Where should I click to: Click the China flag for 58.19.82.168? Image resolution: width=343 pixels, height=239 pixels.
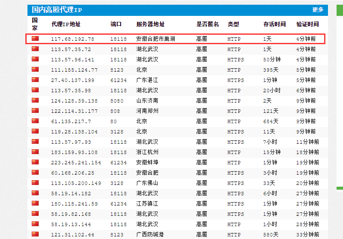[x=35, y=213]
